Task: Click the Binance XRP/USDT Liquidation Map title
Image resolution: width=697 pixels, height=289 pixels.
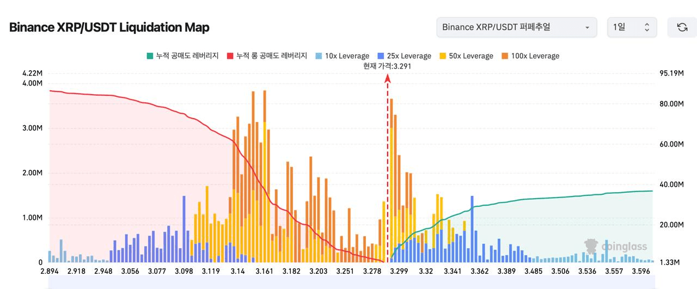Action: pyautogui.click(x=109, y=27)
